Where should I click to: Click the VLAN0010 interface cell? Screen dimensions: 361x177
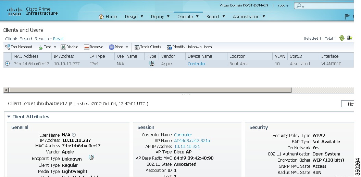331,64
